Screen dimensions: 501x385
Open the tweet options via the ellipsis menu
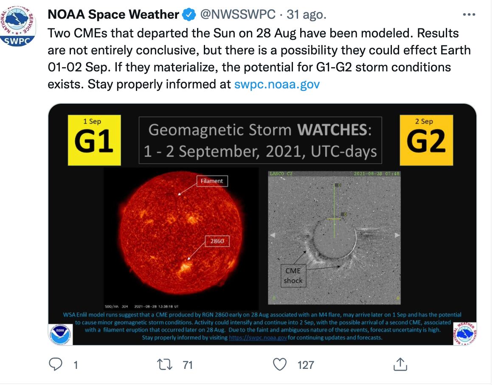(469, 14)
